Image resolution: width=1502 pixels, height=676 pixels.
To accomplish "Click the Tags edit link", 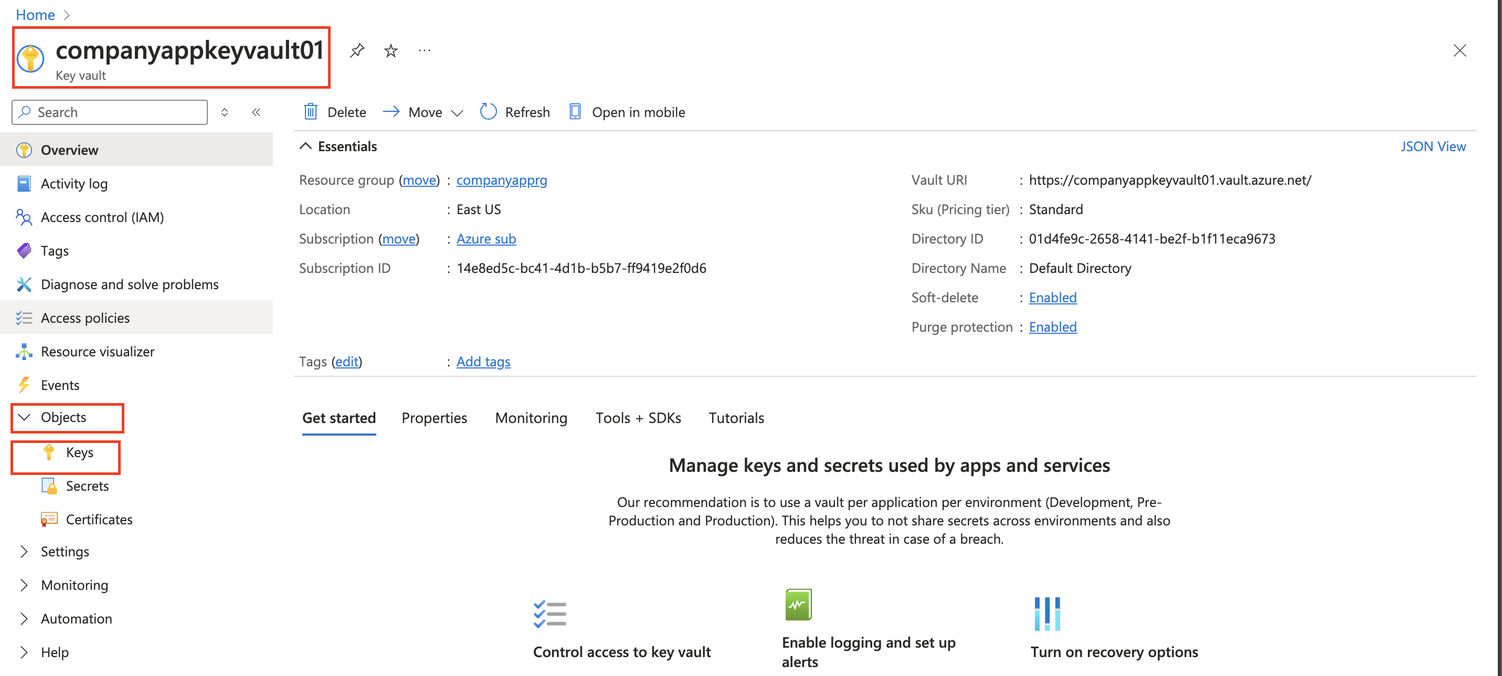I will pyautogui.click(x=346, y=362).
